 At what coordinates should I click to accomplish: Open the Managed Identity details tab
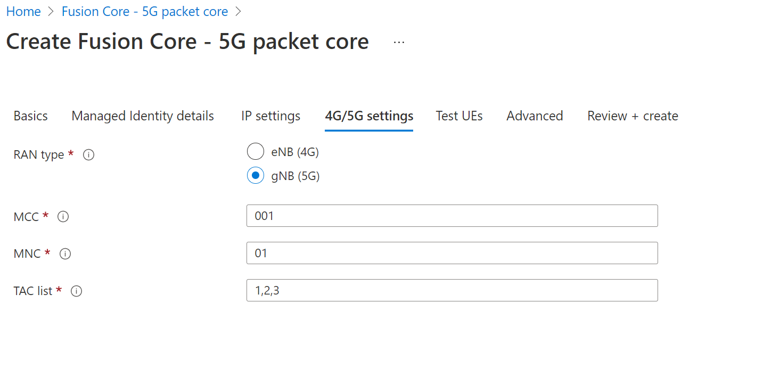point(143,116)
